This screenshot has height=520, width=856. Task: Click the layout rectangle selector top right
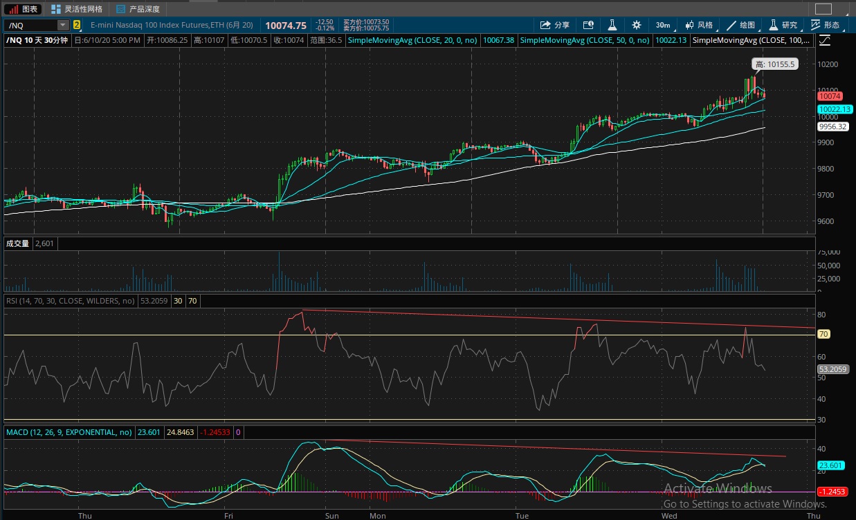pyautogui.click(x=823, y=9)
